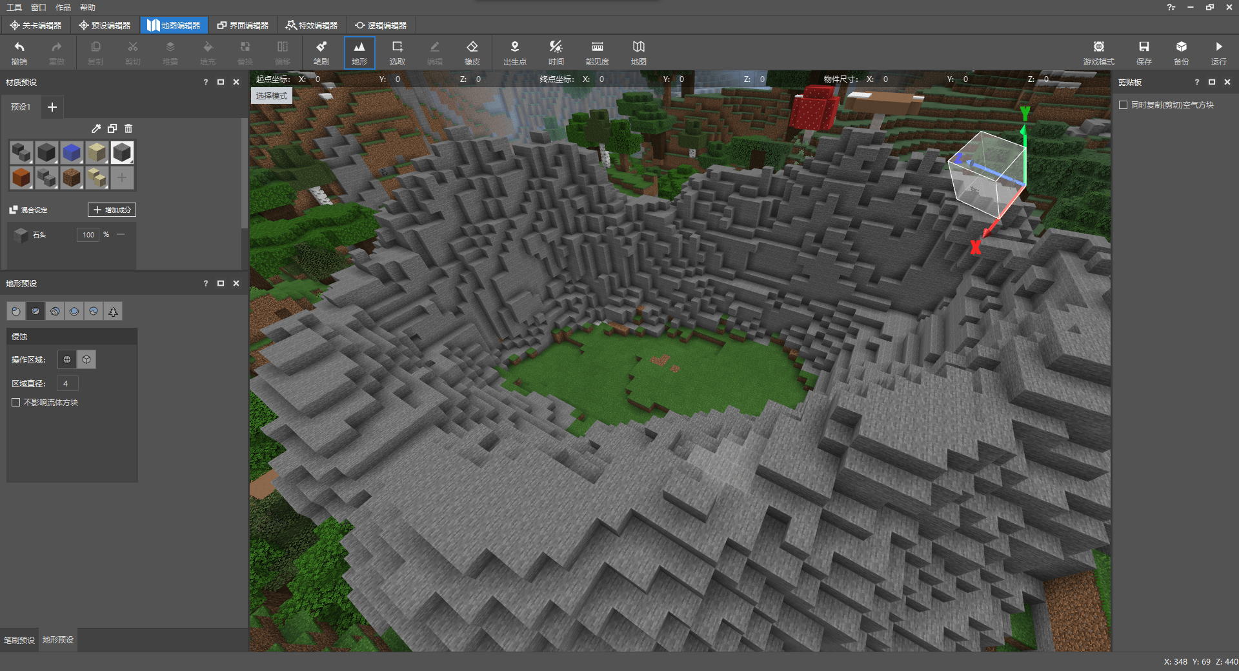
Task: Remove the 石头 component with minus
Action: pyautogui.click(x=121, y=234)
